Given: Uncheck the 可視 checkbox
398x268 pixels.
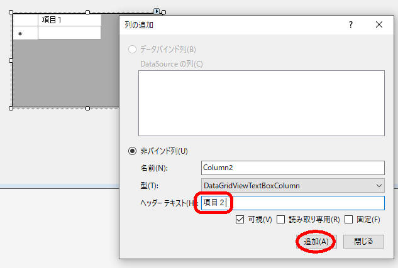Looking at the screenshot, I should 240,220.
